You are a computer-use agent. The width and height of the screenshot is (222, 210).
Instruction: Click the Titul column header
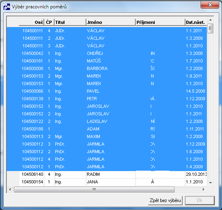[70, 22]
